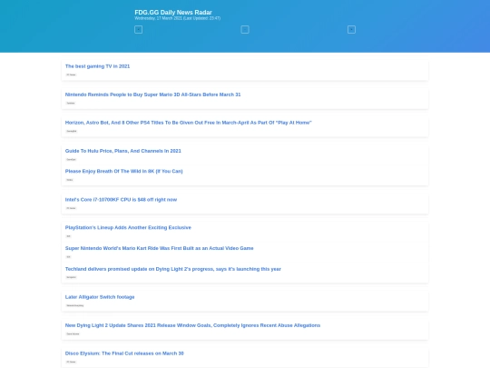The height and width of the screenshot is (368, 490).
Task: Open the Super Mario 3D All-Stars reminder article
Action: pyautogui.click(x=152, y=94)
